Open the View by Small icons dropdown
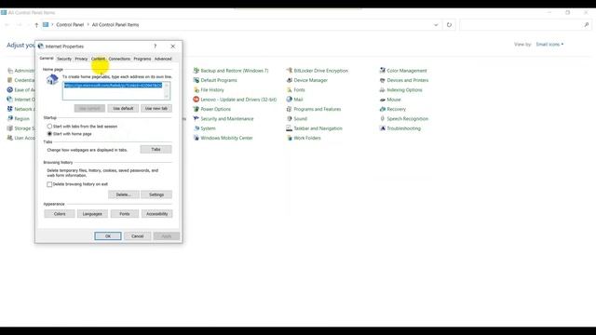The image size is (596, 335). tap(549, 45)
